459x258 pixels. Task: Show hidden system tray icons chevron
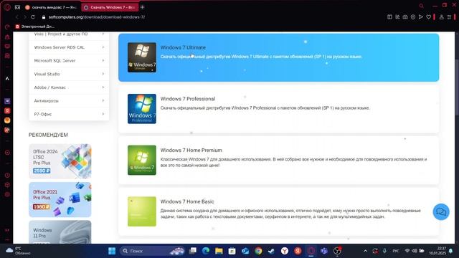point(365,251)
